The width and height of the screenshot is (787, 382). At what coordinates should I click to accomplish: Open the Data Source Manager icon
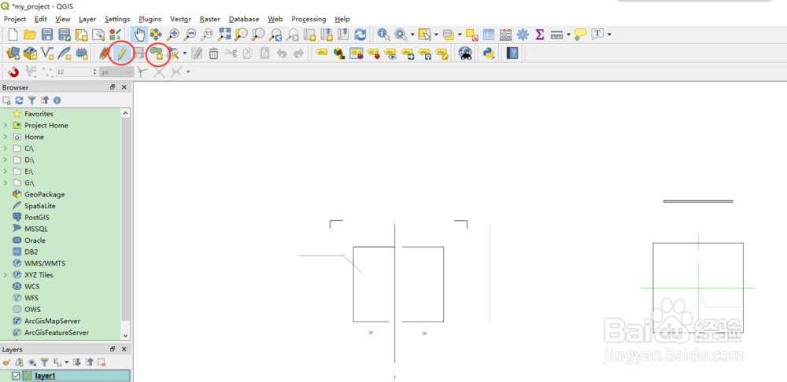point(13,53)
